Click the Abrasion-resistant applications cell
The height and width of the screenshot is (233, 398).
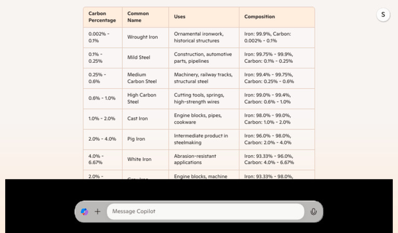[195, 159]
